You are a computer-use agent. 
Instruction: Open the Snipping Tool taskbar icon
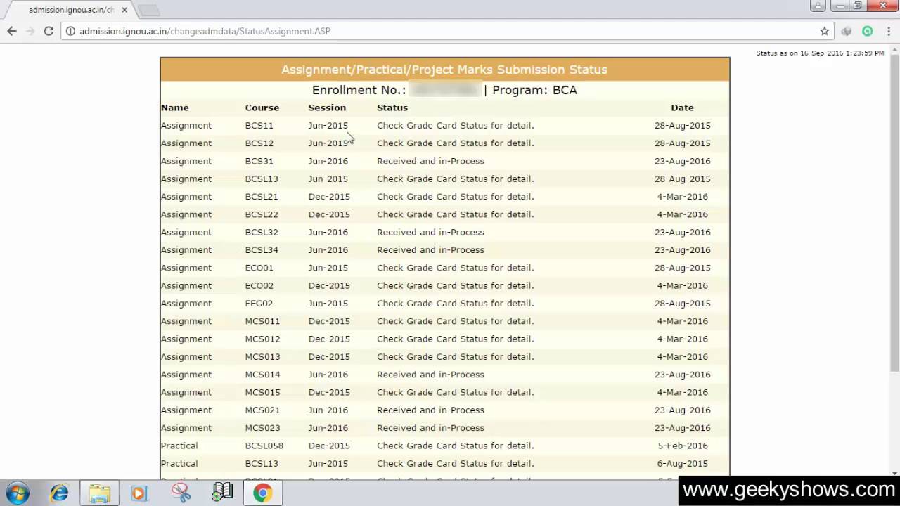coord(181,493)
